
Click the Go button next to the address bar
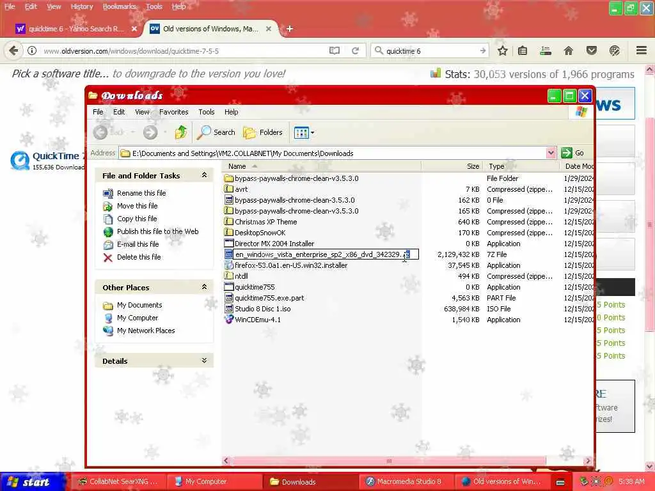pos(572,153)
